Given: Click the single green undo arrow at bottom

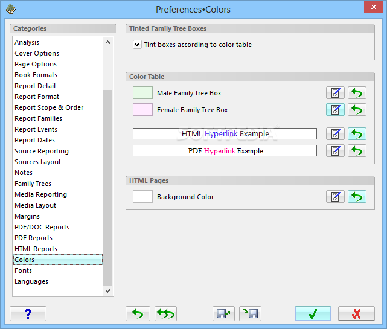Looking at the screenshot, I should [138, 314].
